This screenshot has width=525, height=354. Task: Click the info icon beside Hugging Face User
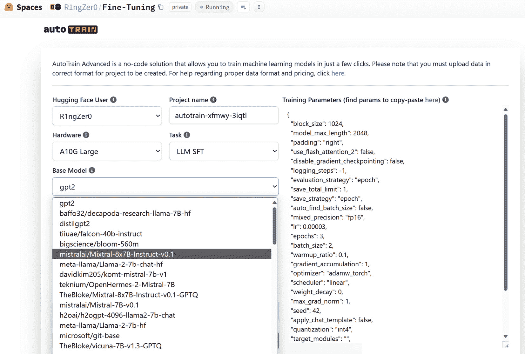pos(113,100)
